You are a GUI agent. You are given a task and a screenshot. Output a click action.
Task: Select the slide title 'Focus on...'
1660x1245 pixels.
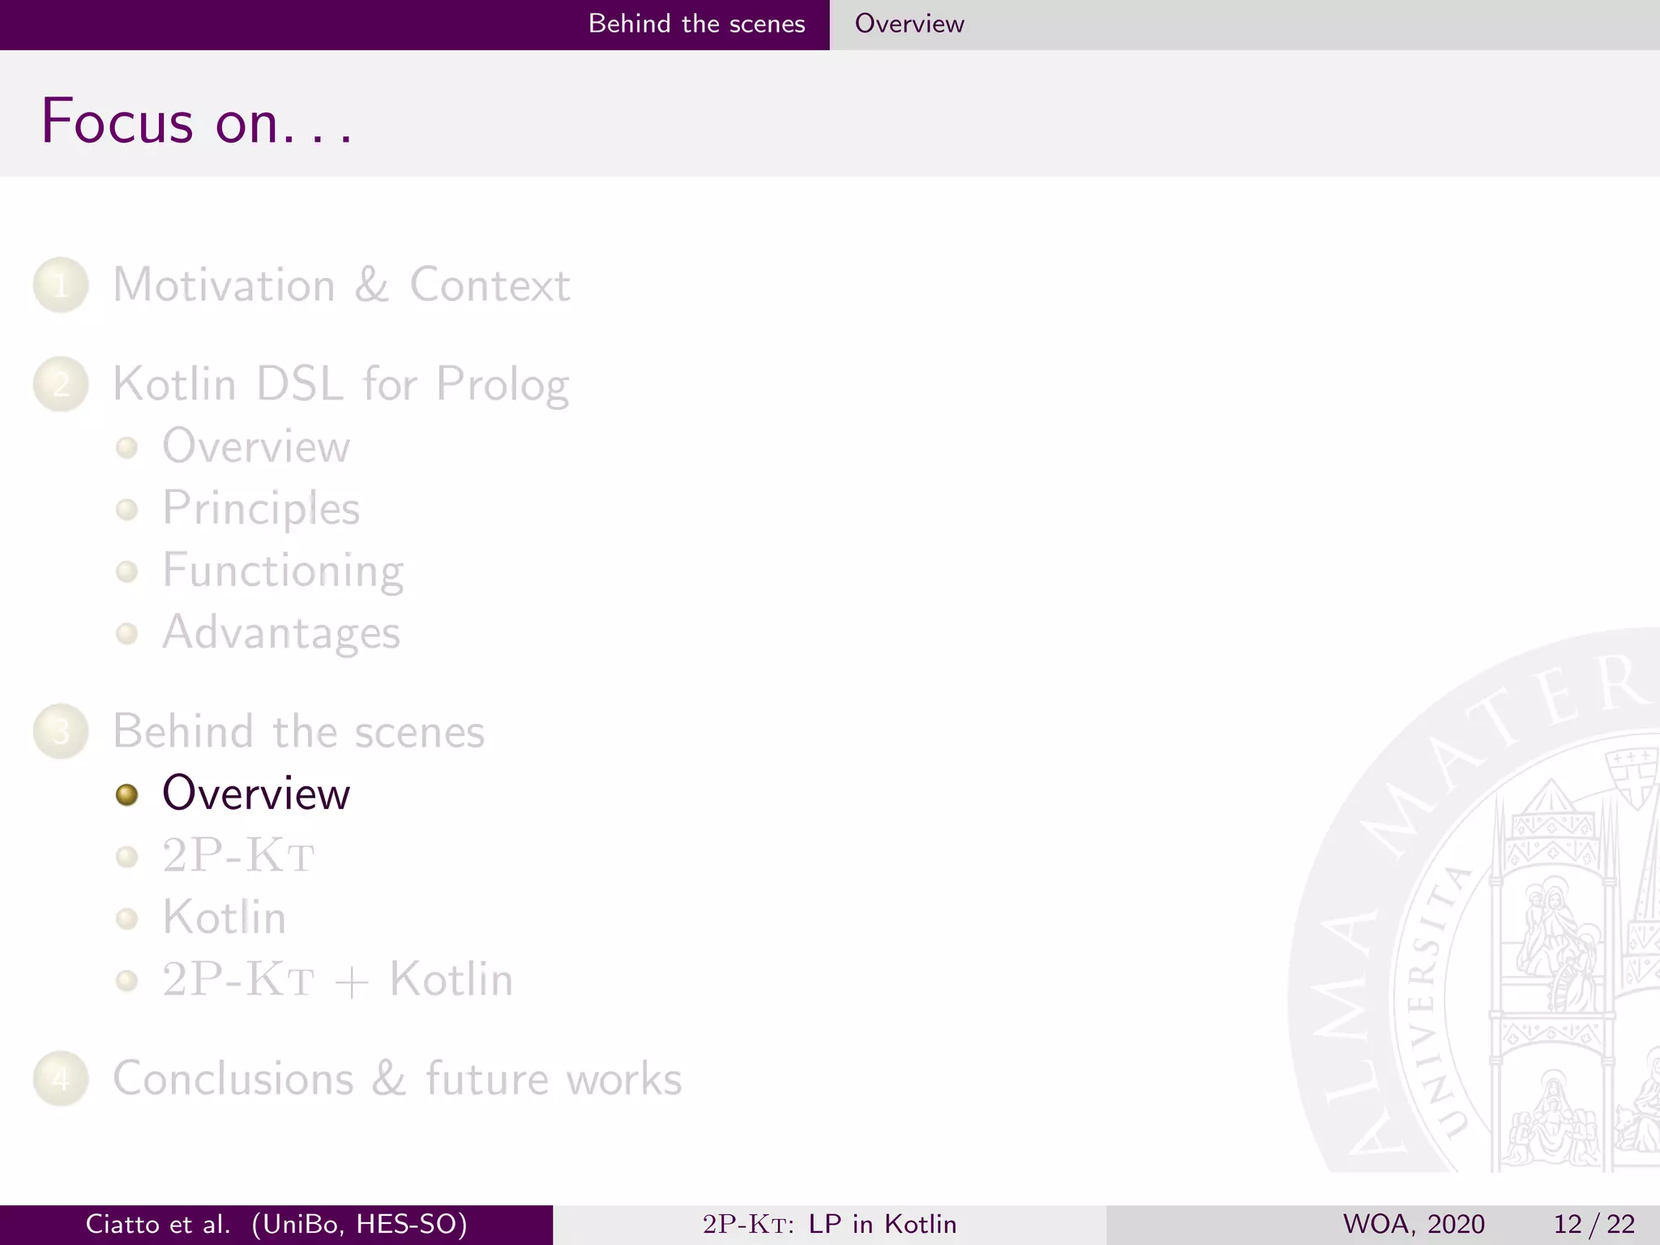(198, 122)
